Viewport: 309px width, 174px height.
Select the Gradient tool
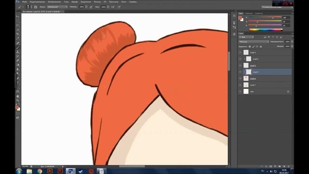click(x=18, y=65)
